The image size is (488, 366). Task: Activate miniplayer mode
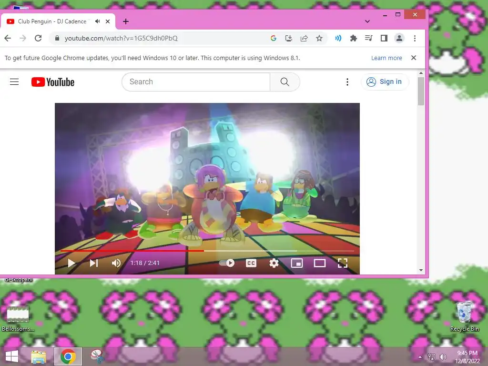point(297,263)
